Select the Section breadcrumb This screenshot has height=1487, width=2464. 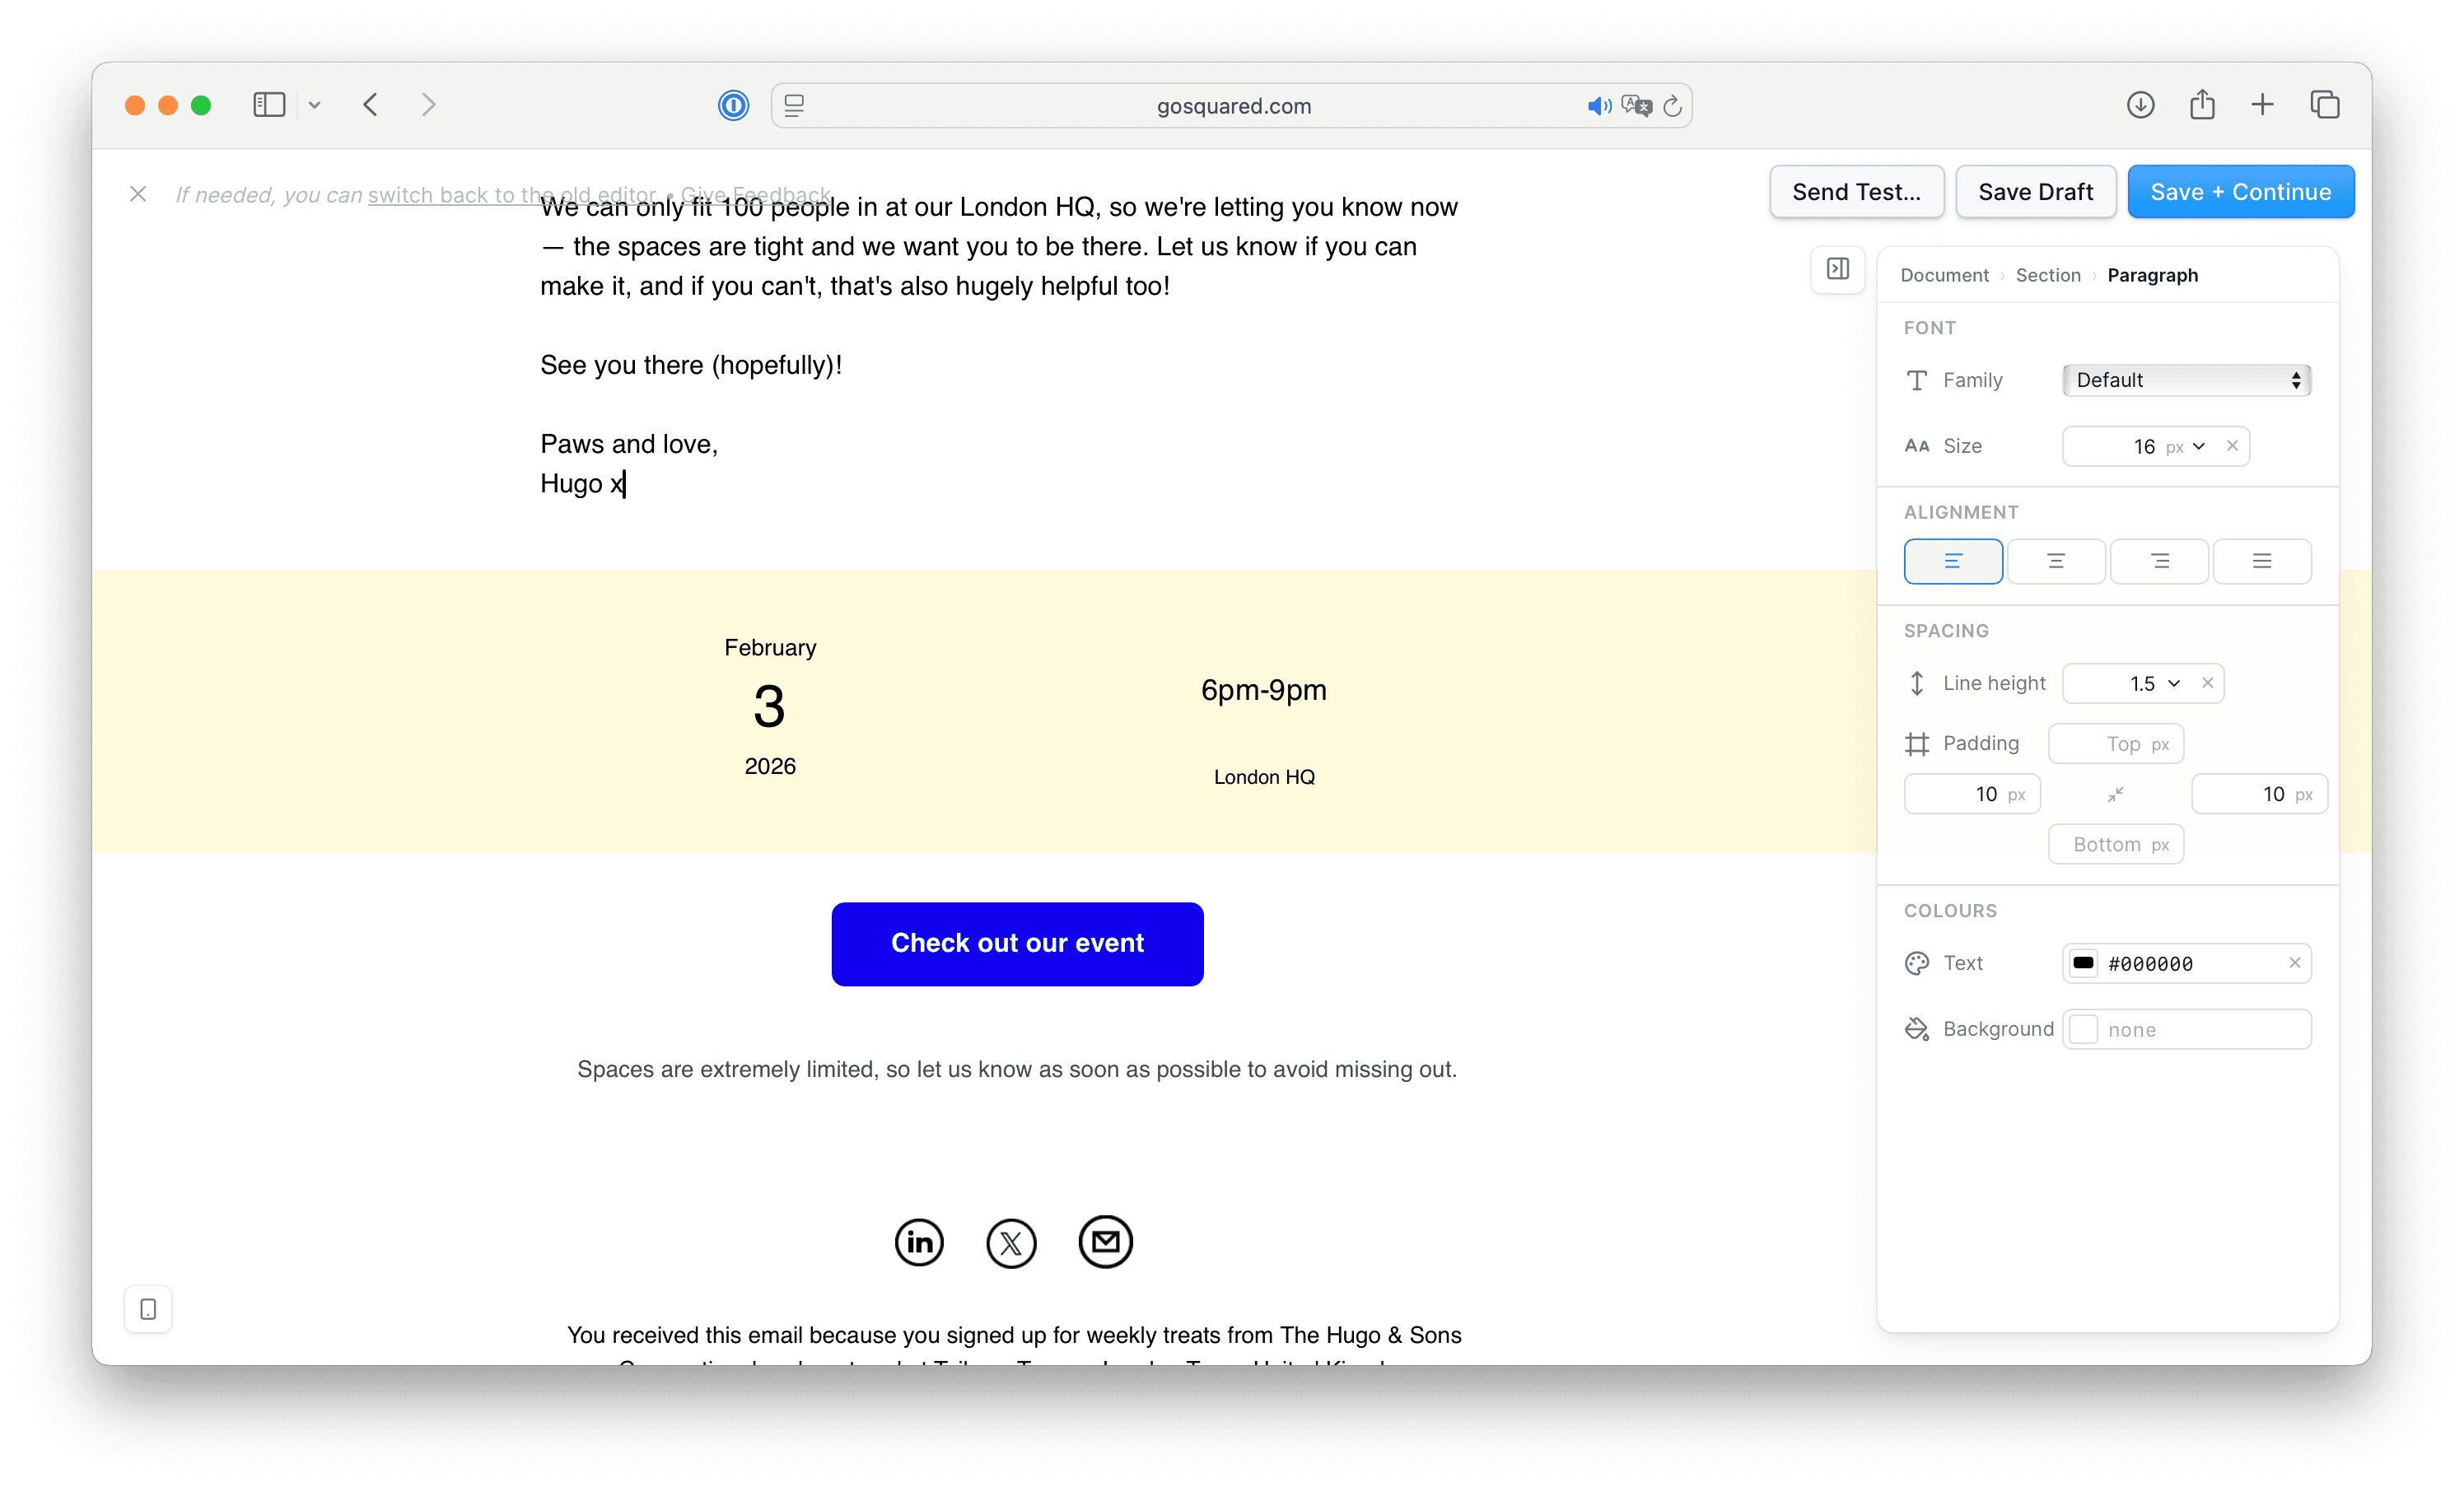(x=2047, y=275)
